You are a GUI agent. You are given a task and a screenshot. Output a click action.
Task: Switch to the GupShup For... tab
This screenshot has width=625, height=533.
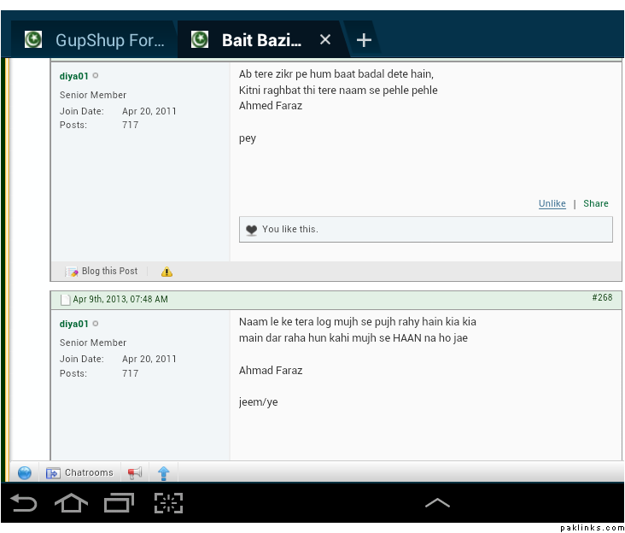[96, 40]
